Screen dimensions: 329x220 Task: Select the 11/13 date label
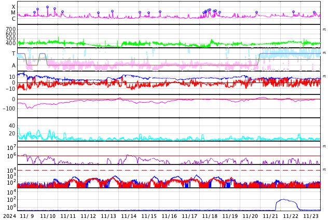pos(108,216)
